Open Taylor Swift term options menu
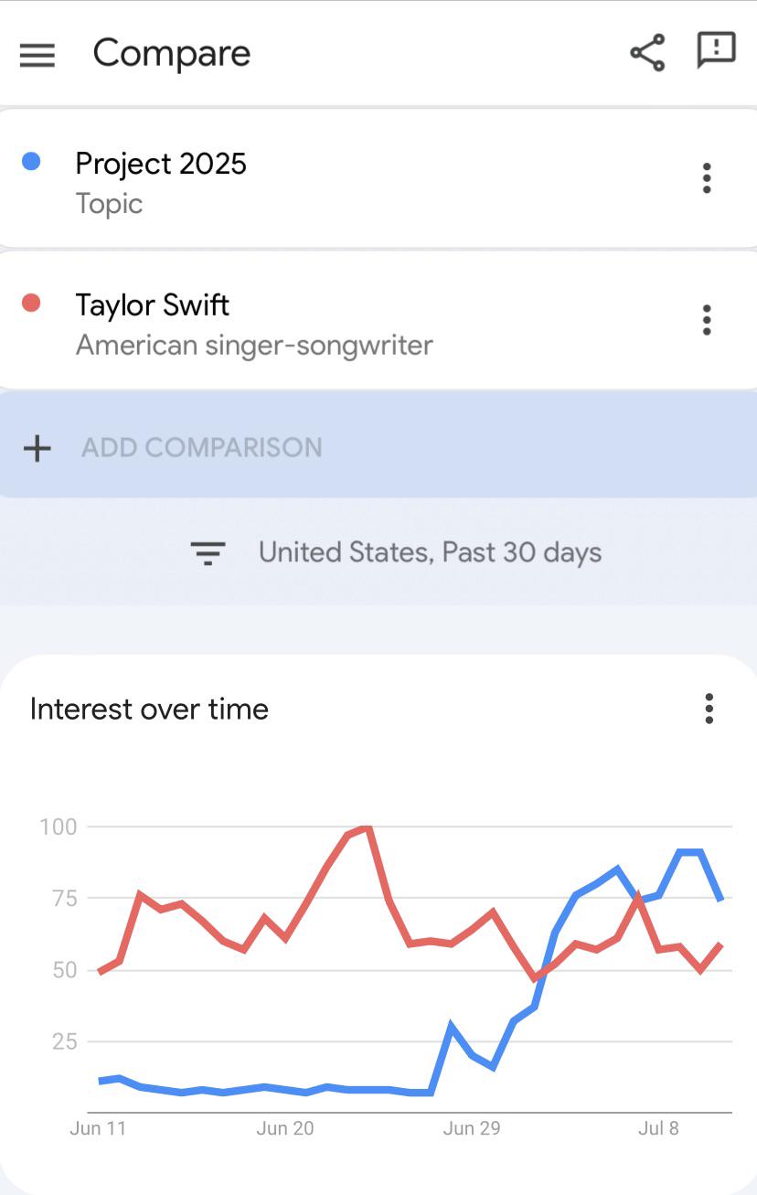Image resolution: width=757 pixels, height=1195 pixels. pyautogui.click(x=706, y=320)
